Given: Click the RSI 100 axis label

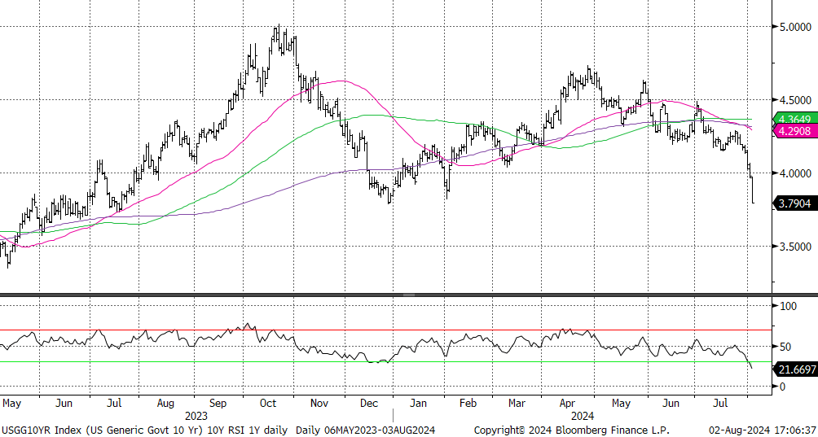Looking at the screenshot, I should click(x=788, y=307).
